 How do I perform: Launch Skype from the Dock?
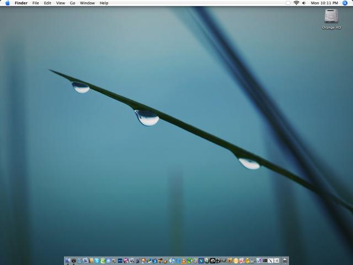tap(97, 261)
